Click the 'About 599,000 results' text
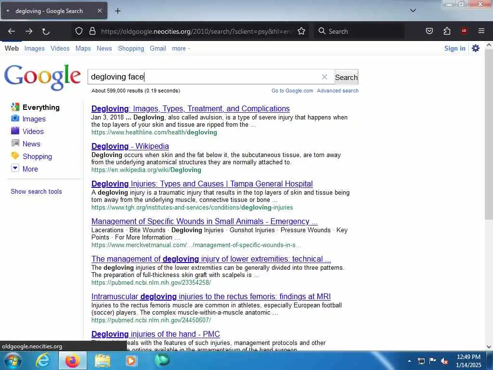The image size is (493, 370). click(x=136, y=91)
